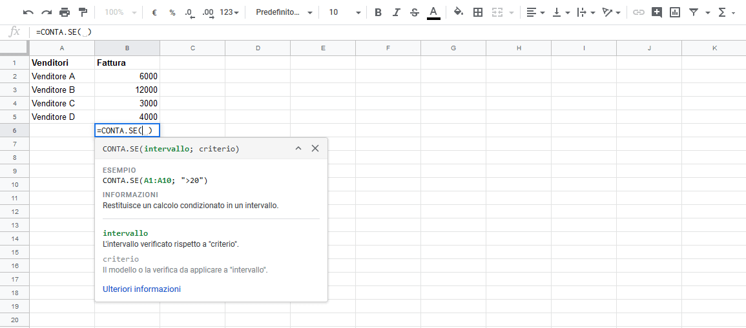Viewport: 746px width, 328px height.
Task: Open the 100% zoom dropdown
Action: click(x=120, y=12)
